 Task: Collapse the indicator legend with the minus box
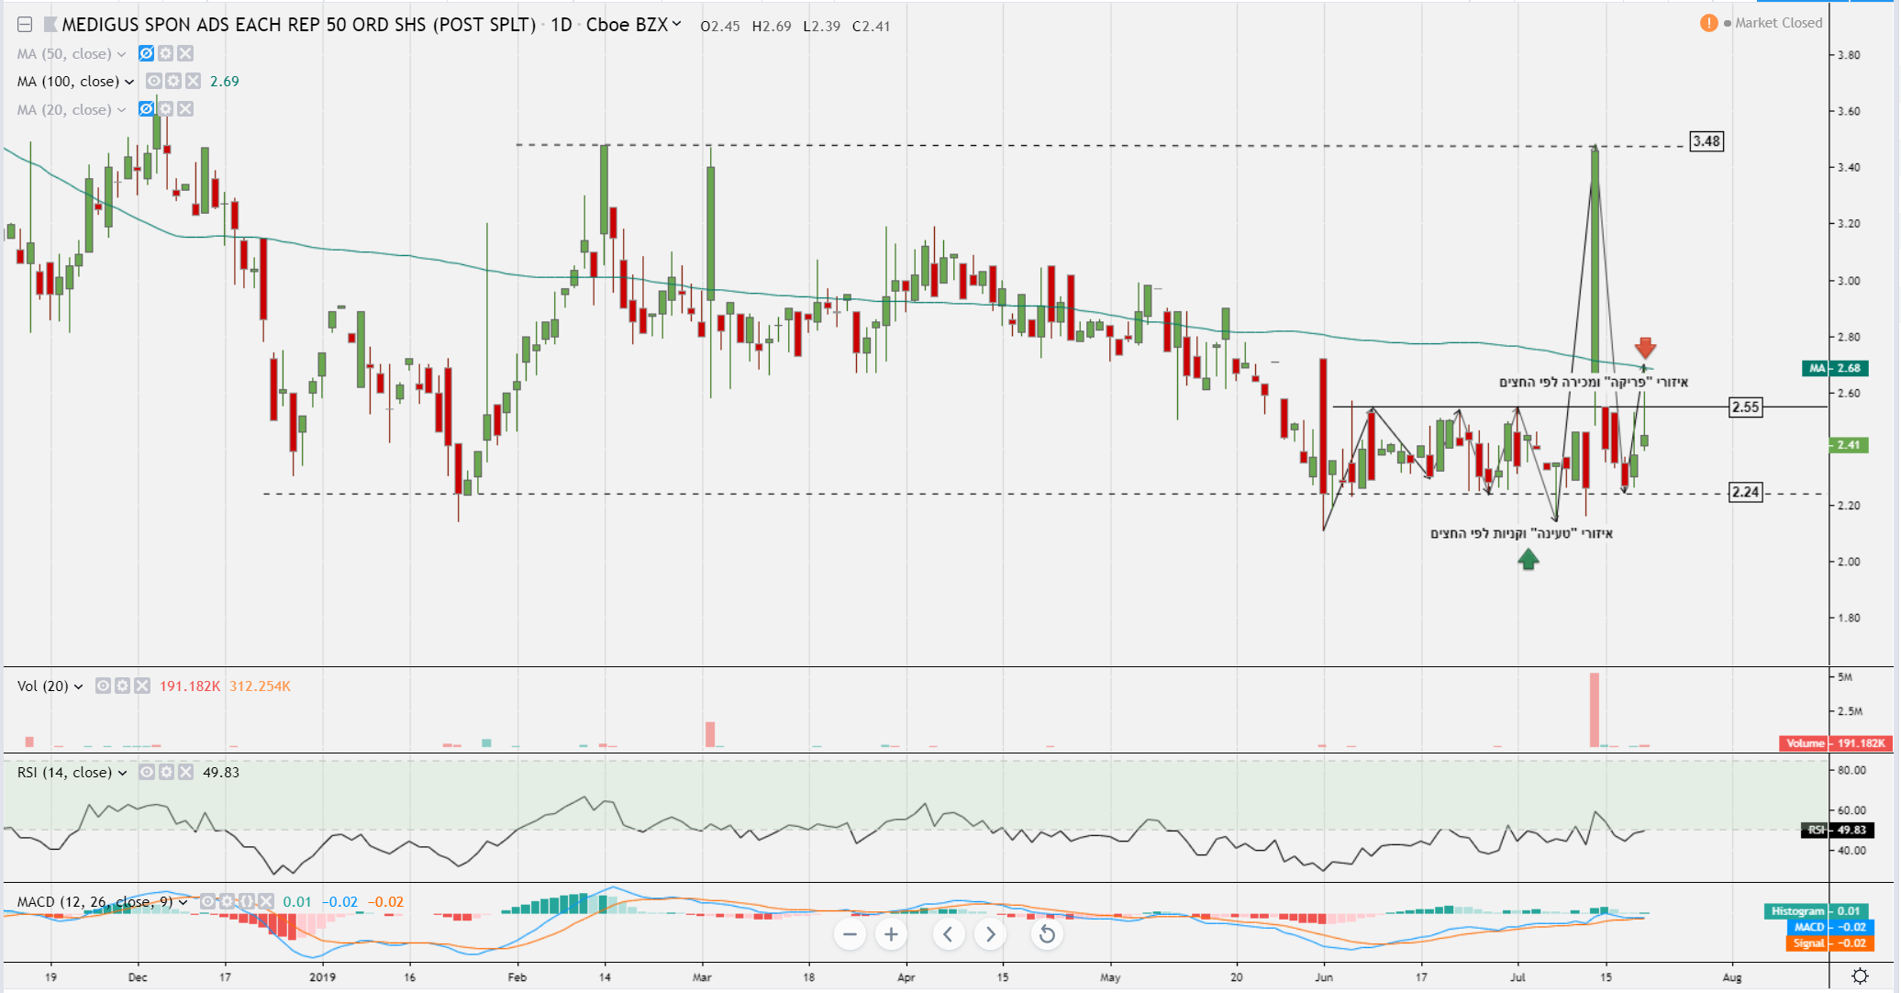25,25
